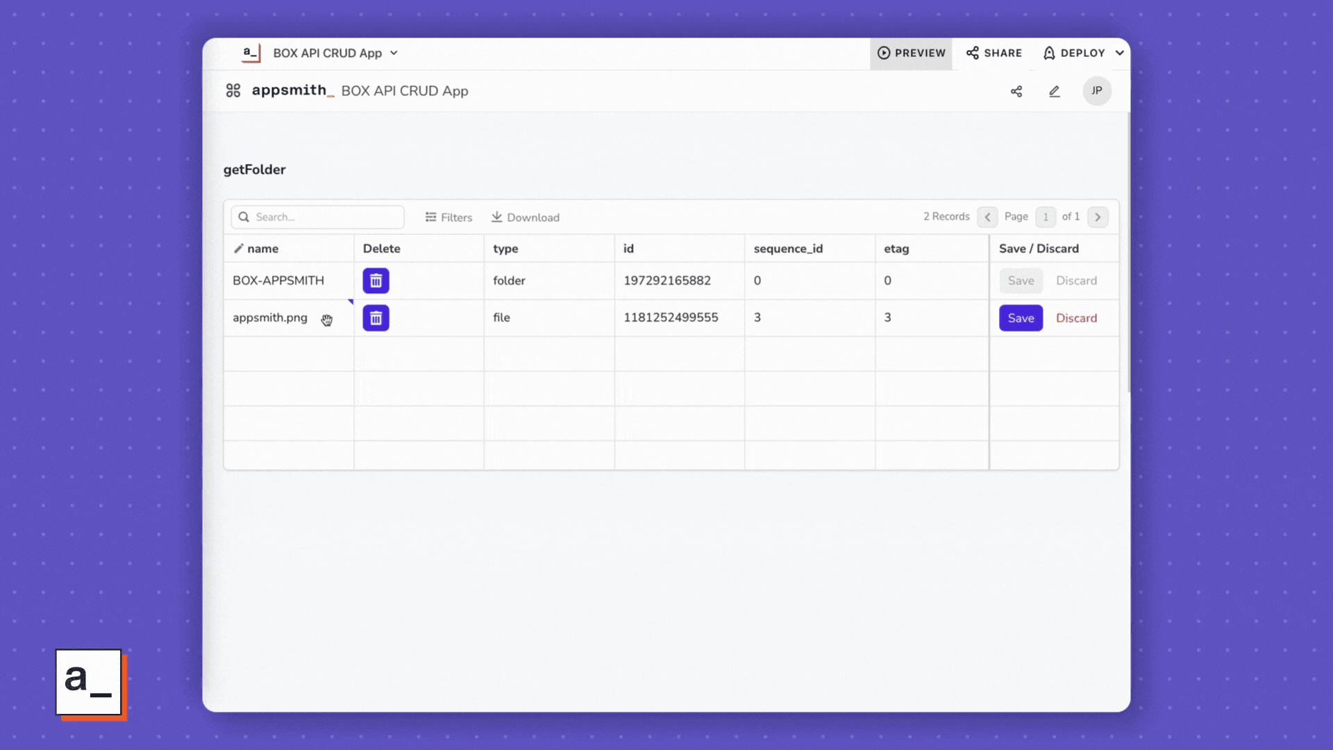The width and height of the screenshot is (1333, 750).
Task: Open the JP user profile avatar
Action: pos(1097,91)
